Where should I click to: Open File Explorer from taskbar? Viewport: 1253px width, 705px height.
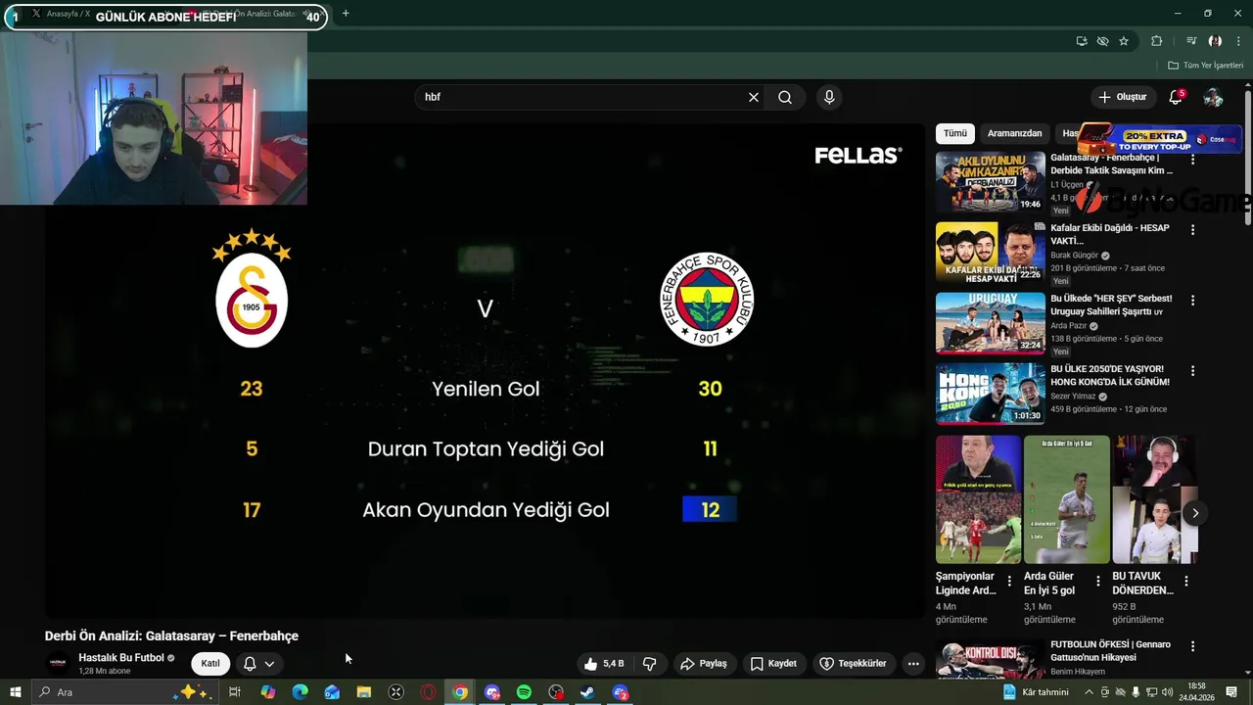(x=364, y=692)
